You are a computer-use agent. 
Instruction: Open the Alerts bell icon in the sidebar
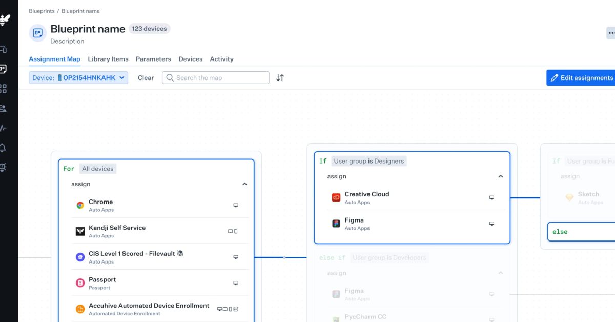pos(3,148)
